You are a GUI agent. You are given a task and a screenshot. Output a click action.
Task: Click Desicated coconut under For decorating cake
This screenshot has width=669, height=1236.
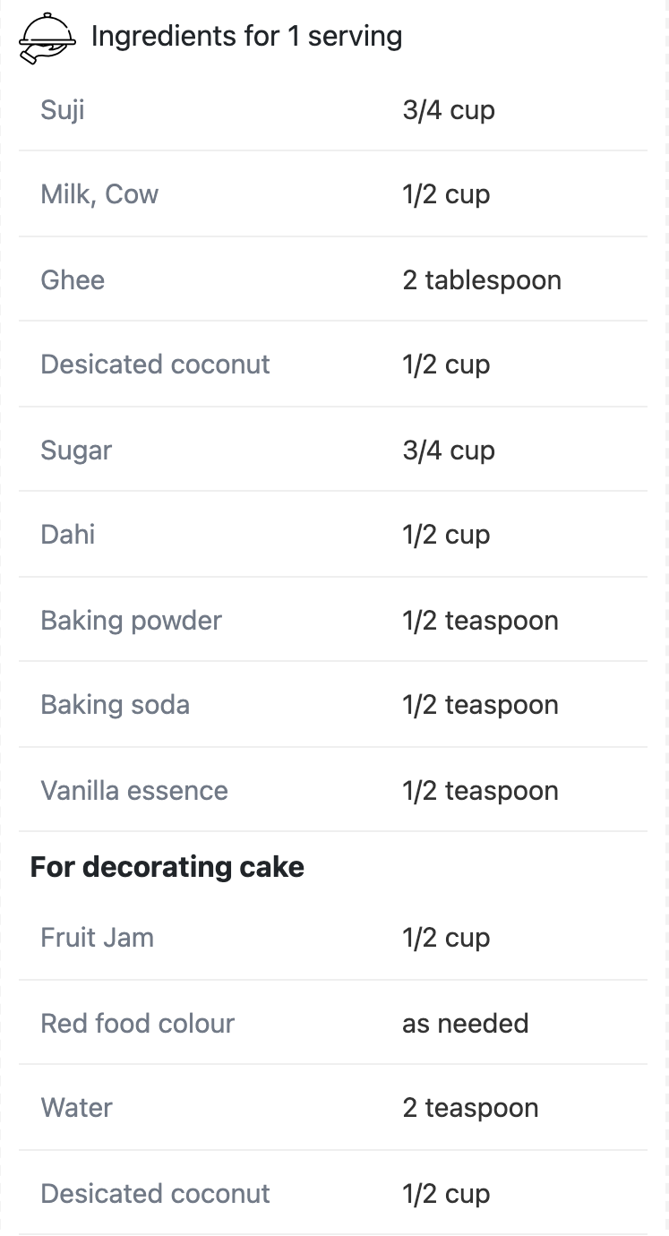pyautogui.click(x=155, y=1193)
